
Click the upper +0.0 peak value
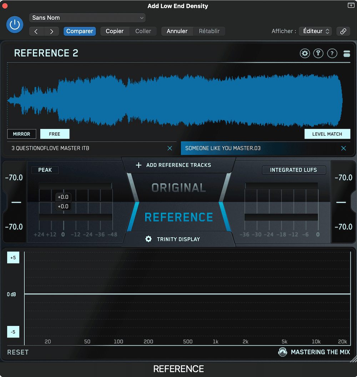(63, 197)
